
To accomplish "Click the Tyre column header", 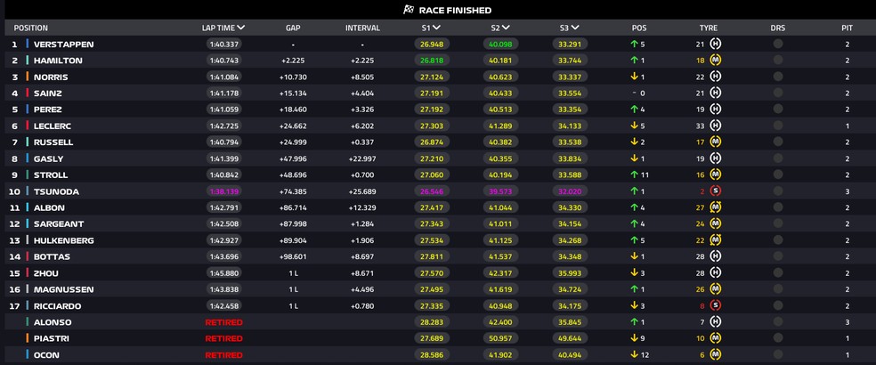I will (x=709, y=28).
